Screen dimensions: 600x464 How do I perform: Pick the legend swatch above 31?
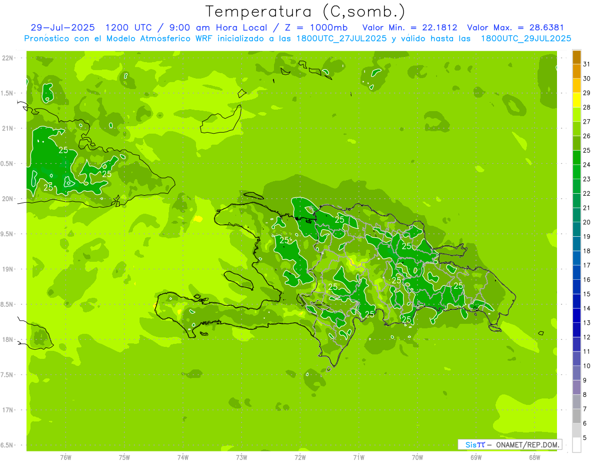click(576, 57)
